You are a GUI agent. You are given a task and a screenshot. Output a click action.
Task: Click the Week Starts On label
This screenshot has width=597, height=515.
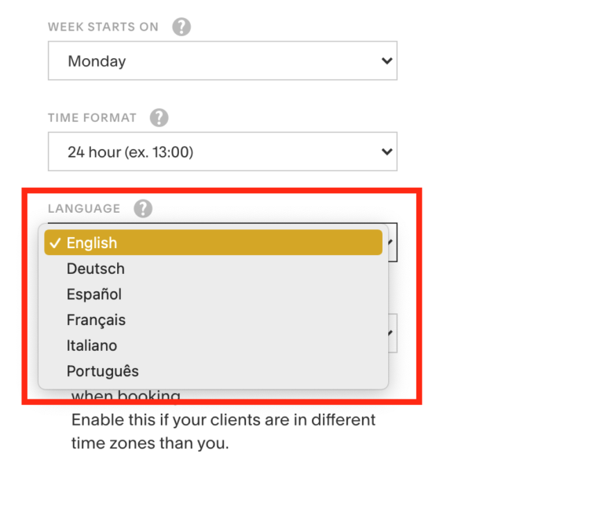tap(103, 27)
